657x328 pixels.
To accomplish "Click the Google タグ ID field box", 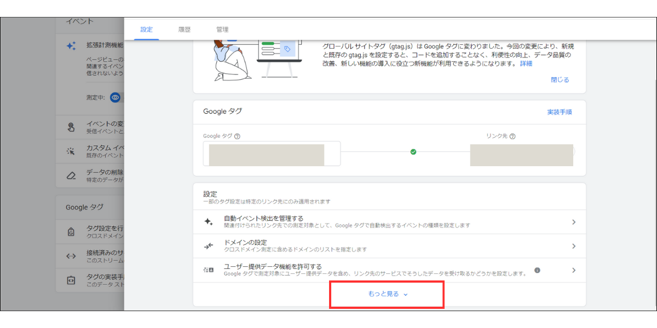I will (272, 154).
